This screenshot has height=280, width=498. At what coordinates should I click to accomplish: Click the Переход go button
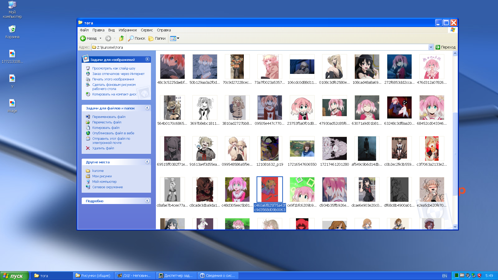point(445,47)
